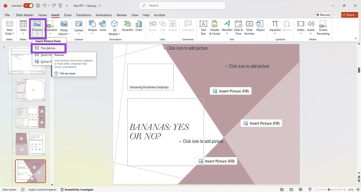The width and height of the screenshot is (361, 192).
Task: Click in the Search box
Action: coord(182,6)
